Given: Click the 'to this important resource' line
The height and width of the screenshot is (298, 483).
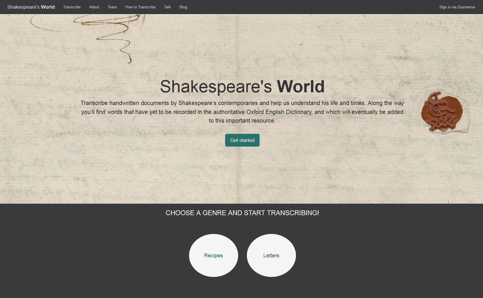Looking at the screenshot, I should pyautogui.click(x=242, y=121).
